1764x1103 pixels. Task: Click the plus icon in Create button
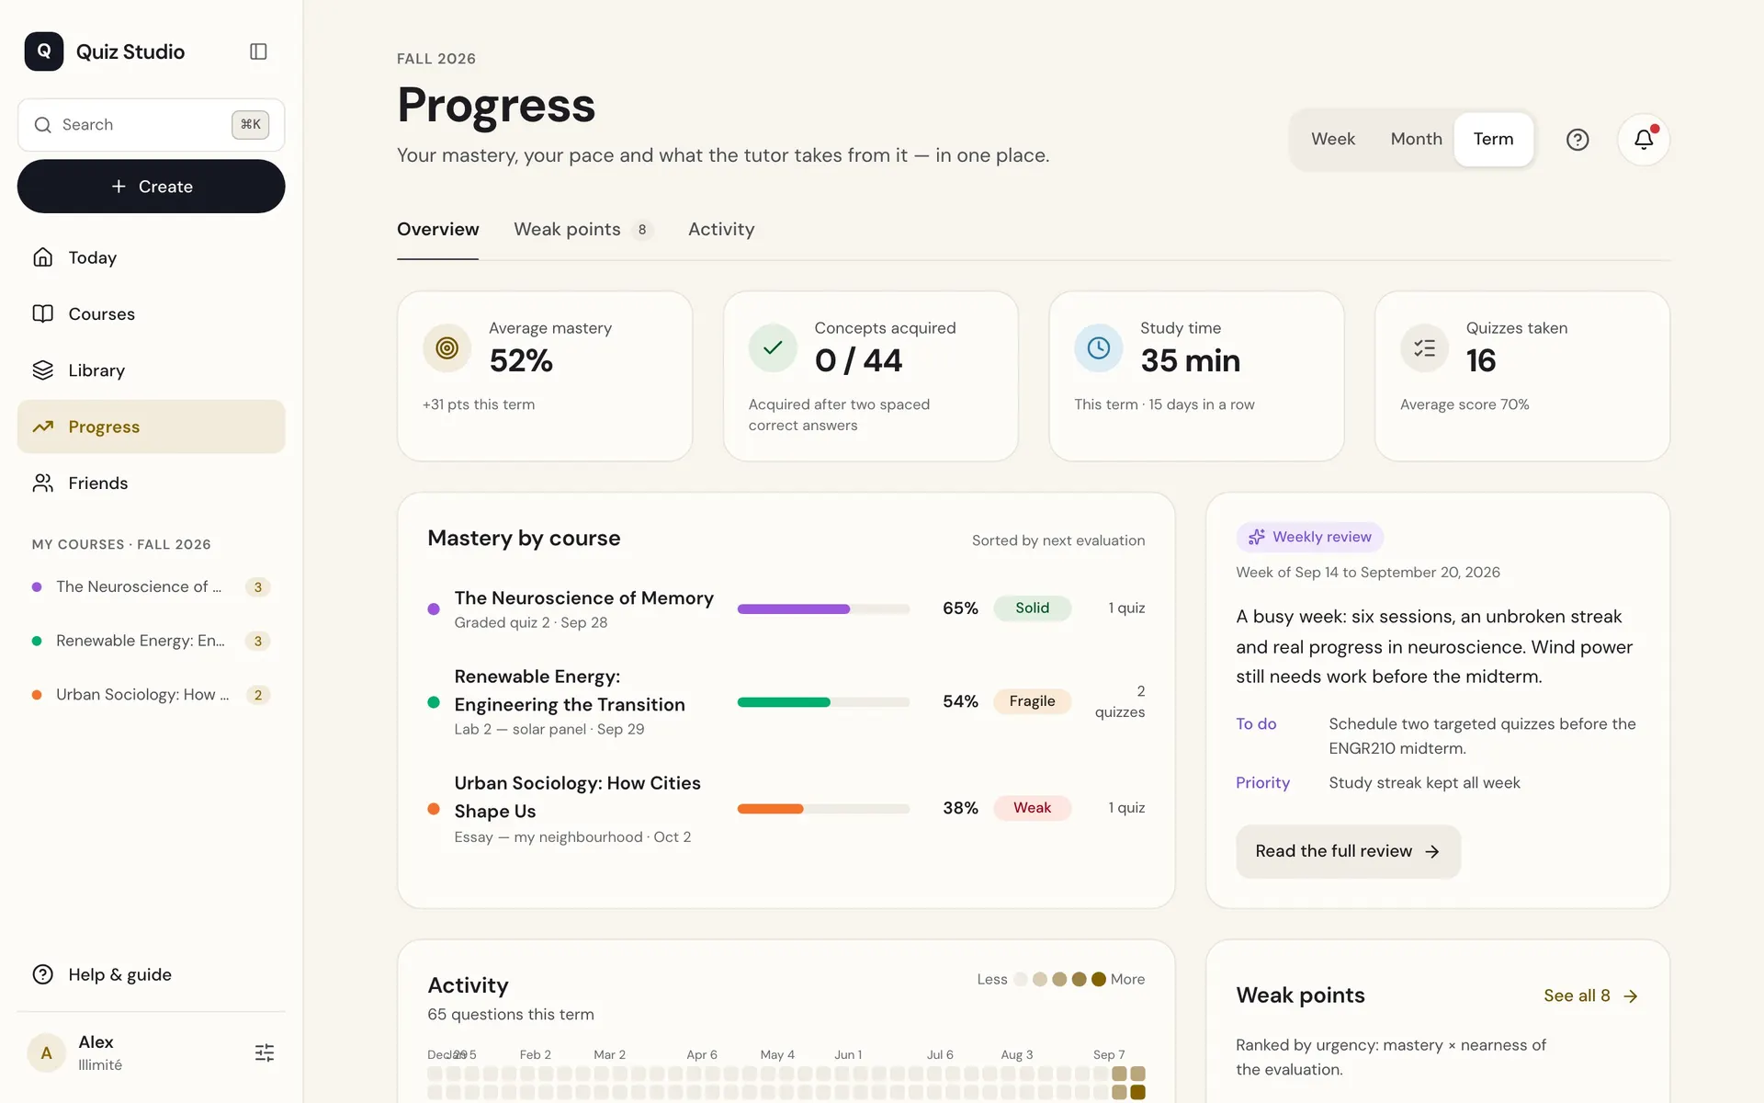pyautogui.click(x=119, y=187)
